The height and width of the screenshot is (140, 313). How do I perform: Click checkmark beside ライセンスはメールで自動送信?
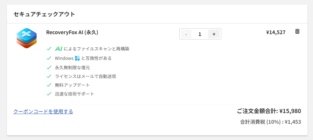49,76
